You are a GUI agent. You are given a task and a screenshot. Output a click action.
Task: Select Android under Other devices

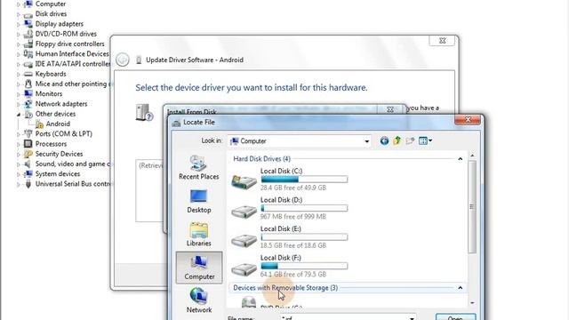tap(58, 124)
